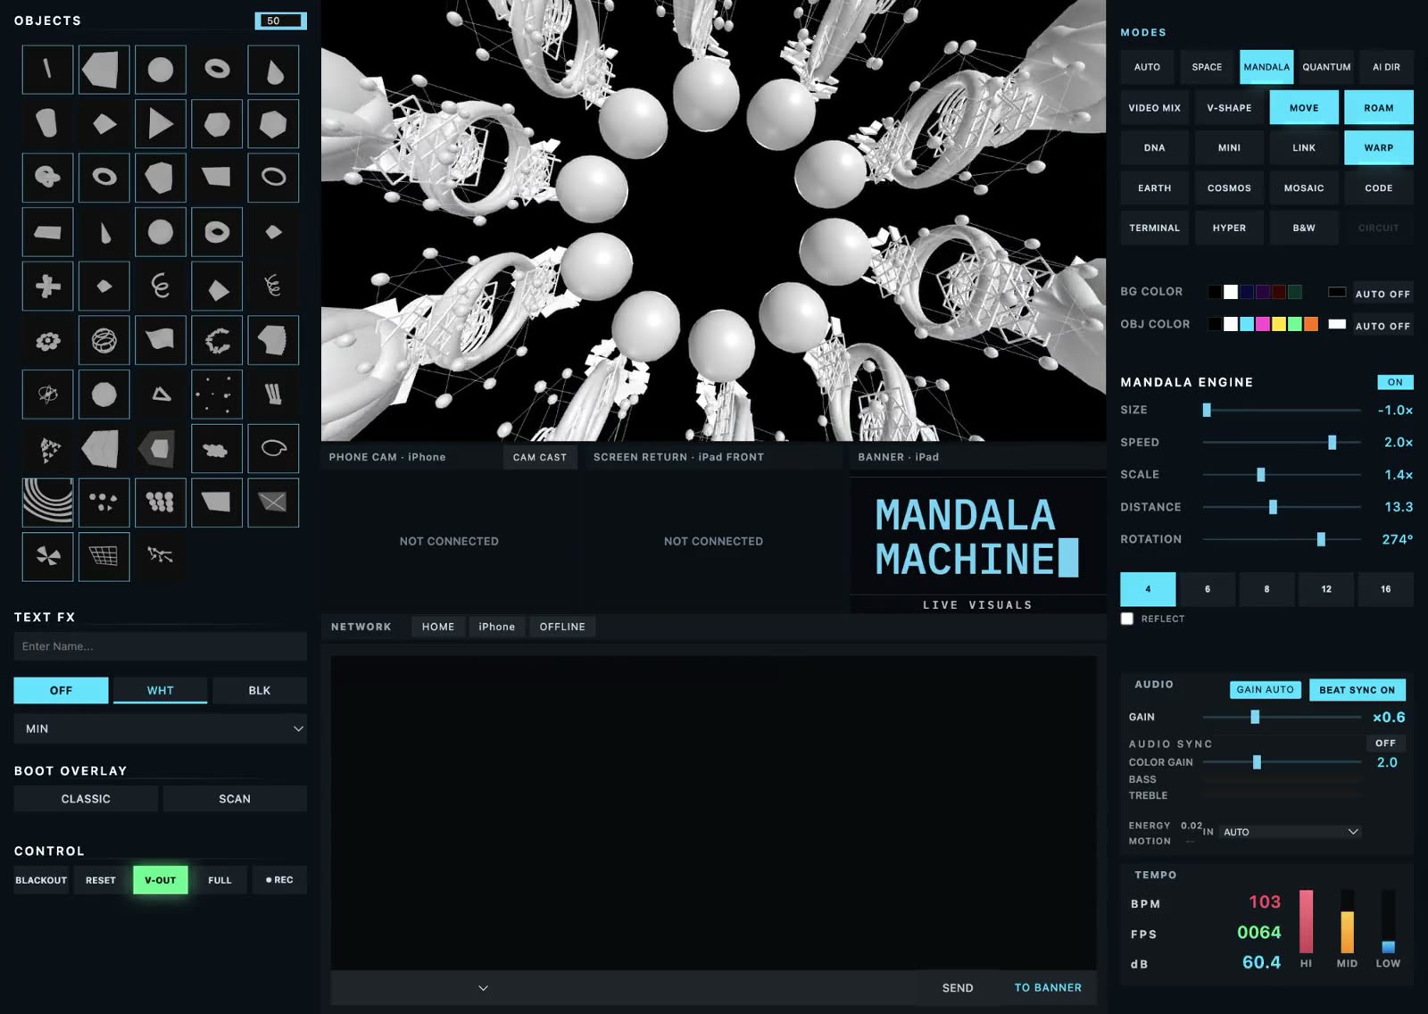Pick the pinwheel fan object
This screenshot has height=1014, width=1428.
coord(48,556)
